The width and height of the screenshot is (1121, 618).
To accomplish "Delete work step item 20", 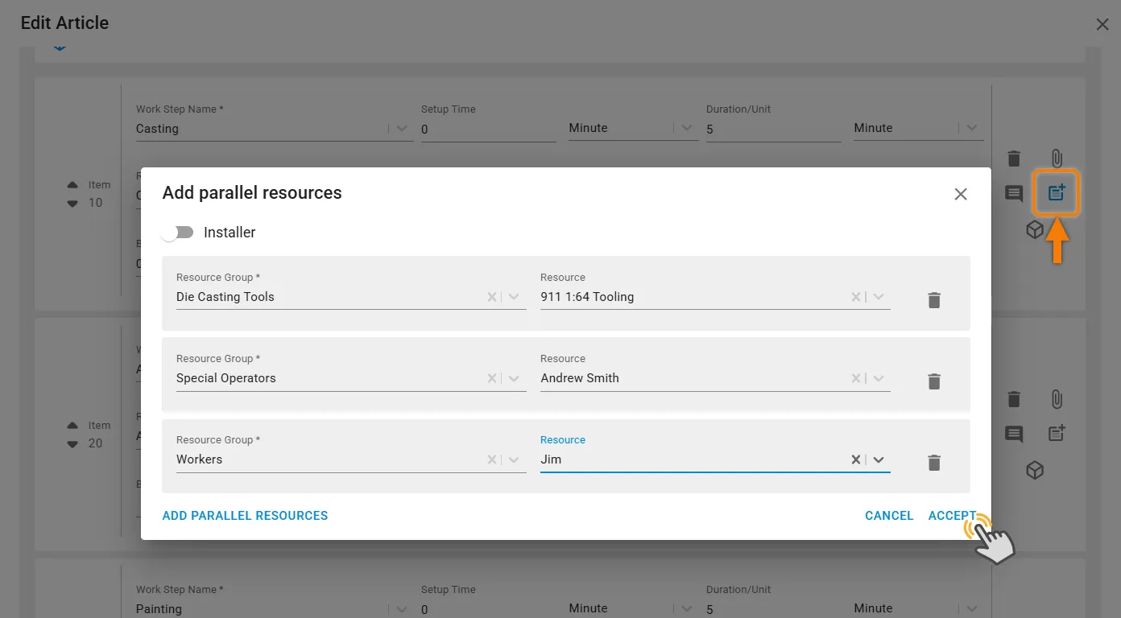I will click(x=1014, y=399).
